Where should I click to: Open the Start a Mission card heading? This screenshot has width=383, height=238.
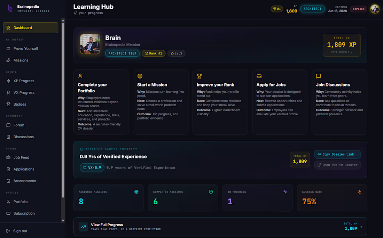click(x=152, y=85)
